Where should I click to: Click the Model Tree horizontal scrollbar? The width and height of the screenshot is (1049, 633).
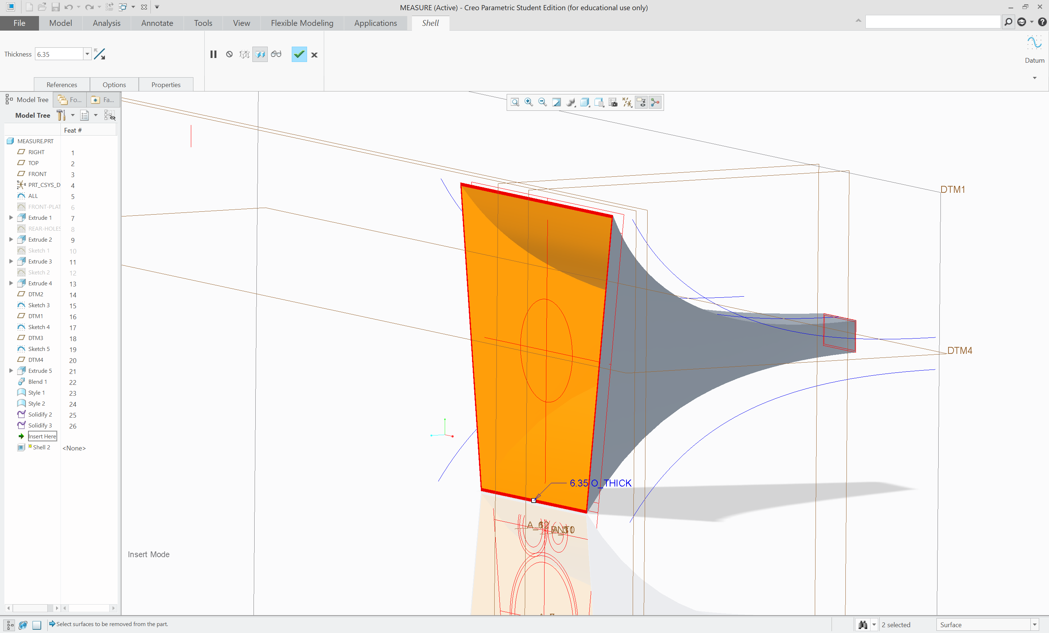[30, 608]
